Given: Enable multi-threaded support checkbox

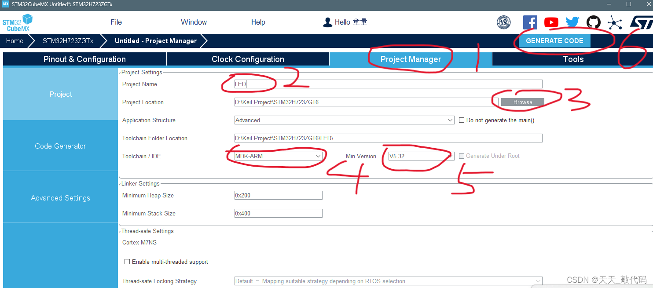Looking at the screenshot, I should point(127,262).
